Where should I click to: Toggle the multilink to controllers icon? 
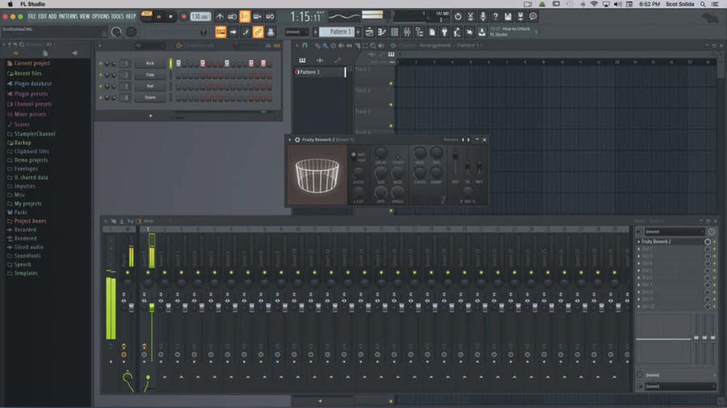coord(271,32)
